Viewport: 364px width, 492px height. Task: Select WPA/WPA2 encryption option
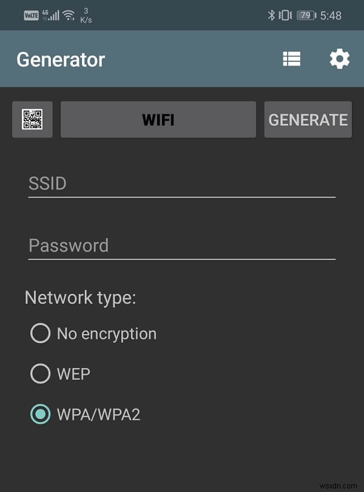tap(40, 414)
